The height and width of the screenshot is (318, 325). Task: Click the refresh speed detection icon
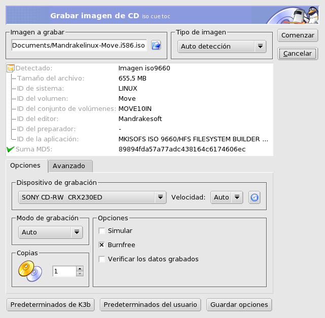255,197
